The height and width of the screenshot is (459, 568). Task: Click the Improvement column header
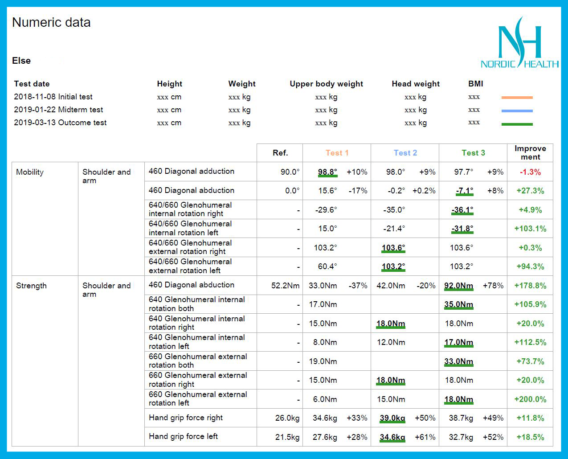coord(530,153)
